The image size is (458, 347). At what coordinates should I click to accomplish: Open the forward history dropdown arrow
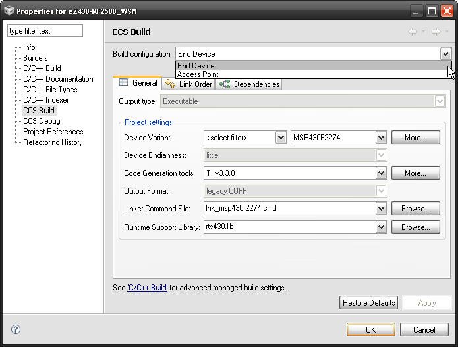[x=447, y=31]
